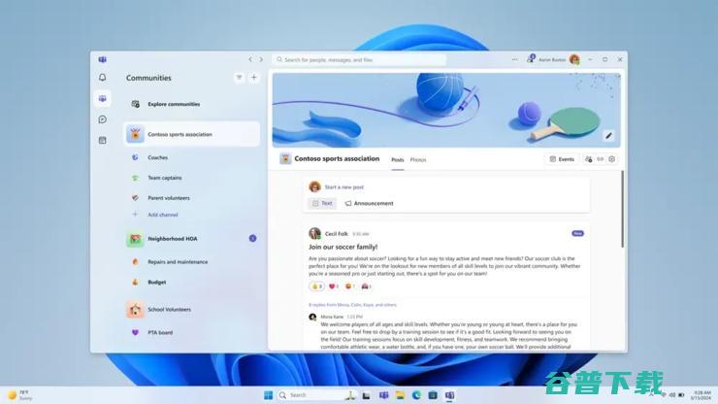
Task: Go back with the left arrow
Action: [x=250, y=59]
